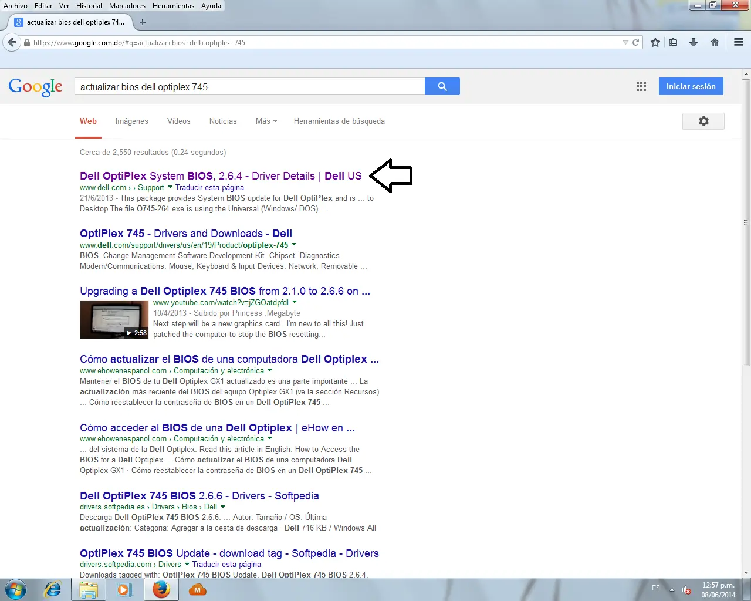Expand the arrow after drivers.softpedia.es Bios Dell
Viewport: 751px width, 601px height.
(x=223, y=507)
